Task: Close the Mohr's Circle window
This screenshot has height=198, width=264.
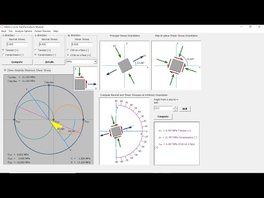Action: click(x=259, y=27)
